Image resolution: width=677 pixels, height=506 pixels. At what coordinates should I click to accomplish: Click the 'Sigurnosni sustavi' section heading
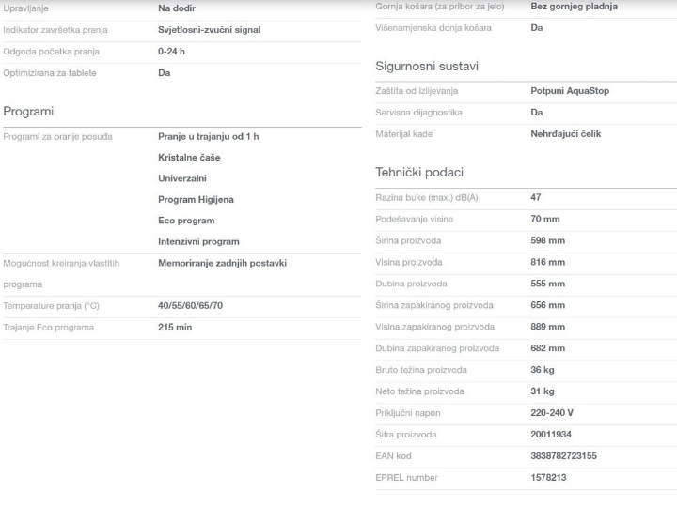coord(416,68)
